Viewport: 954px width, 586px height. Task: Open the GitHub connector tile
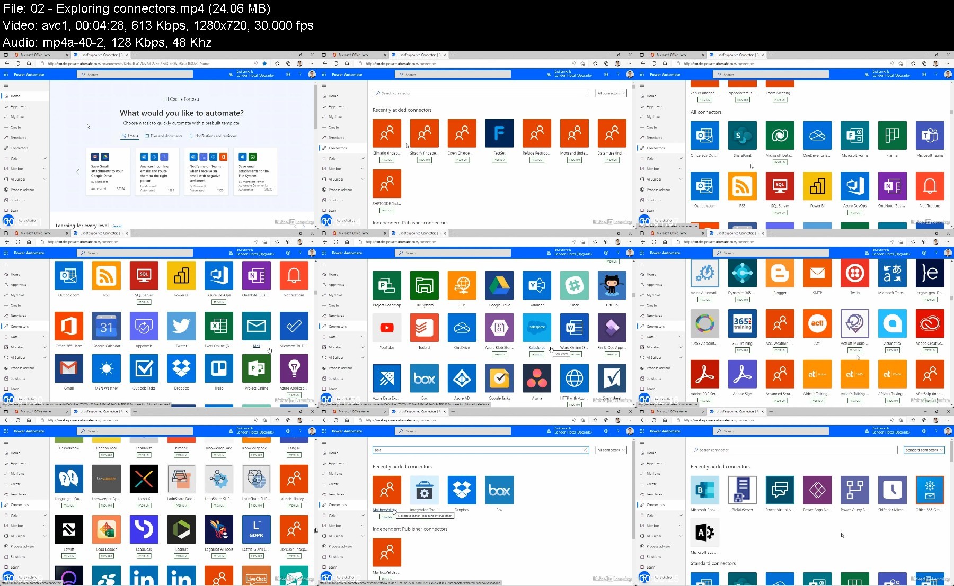[x=612, y=285]
